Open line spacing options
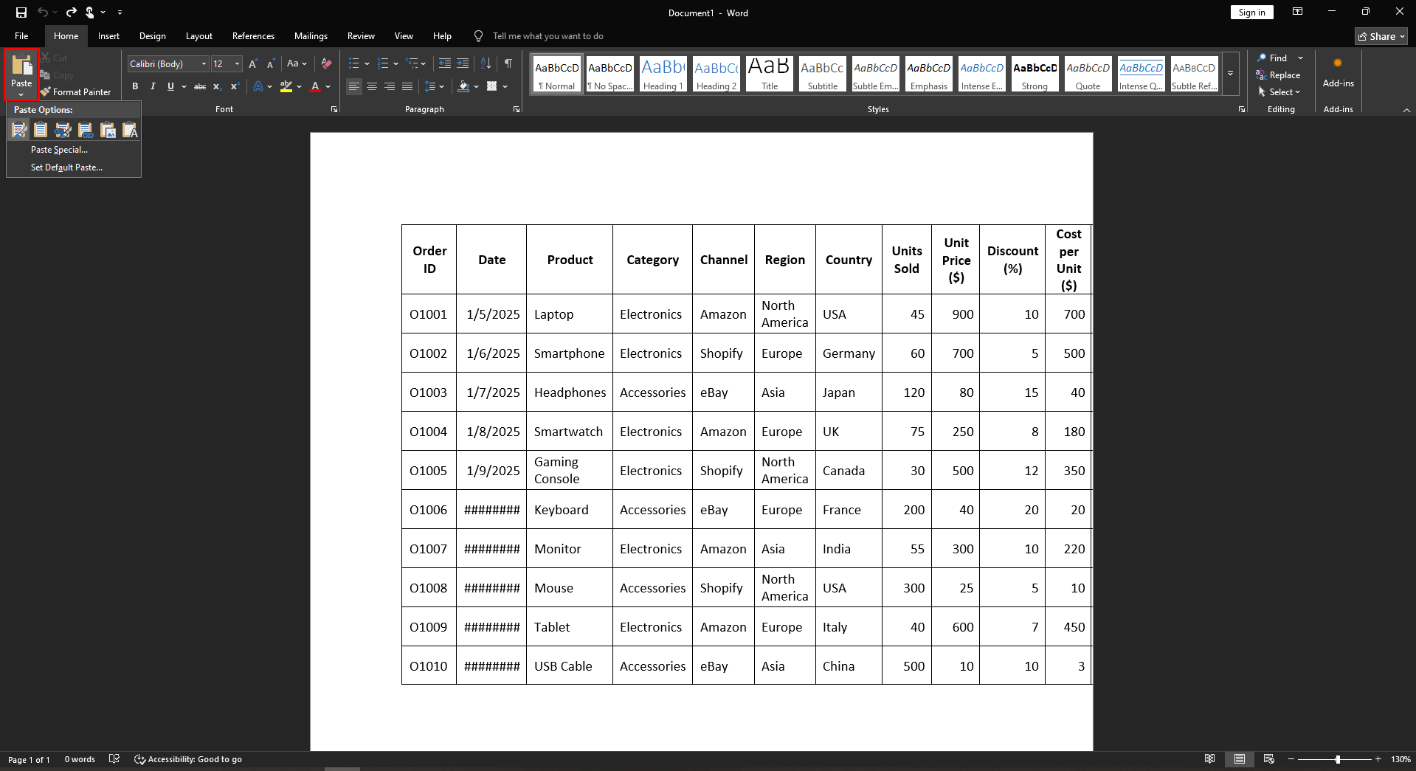The width and height of the screenshot is (1416, 771). click(435, 86)
